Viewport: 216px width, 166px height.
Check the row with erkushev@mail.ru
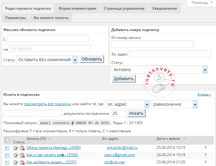[7, 148]
